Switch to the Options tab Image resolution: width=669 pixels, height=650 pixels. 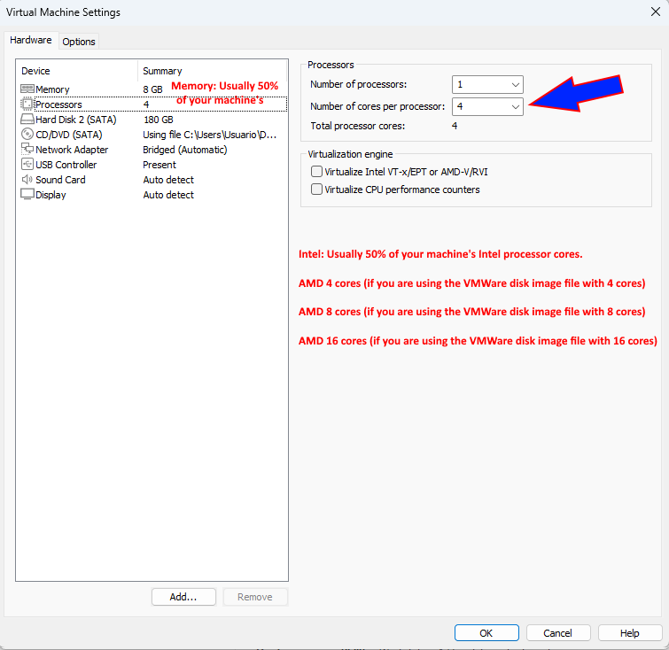(79, 42)
